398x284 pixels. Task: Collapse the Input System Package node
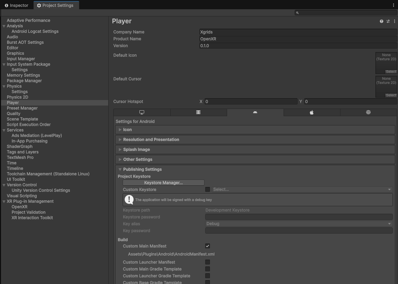coord(4,64)
